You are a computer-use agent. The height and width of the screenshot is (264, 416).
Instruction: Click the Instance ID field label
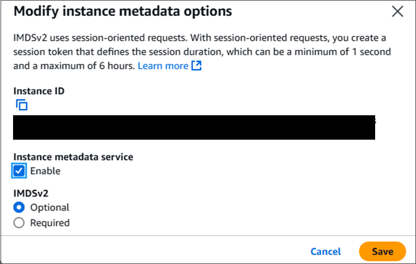[39, 91]
